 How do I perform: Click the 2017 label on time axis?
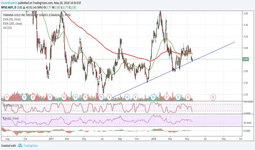pos(51,139)
